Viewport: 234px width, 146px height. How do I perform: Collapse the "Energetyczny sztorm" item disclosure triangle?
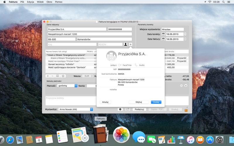[x=47, y=55]
